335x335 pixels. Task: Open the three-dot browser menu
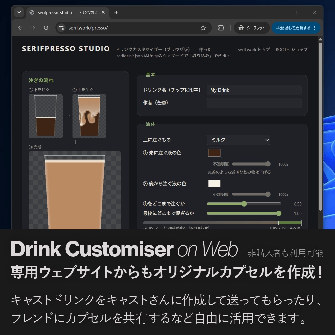point(315,28)
